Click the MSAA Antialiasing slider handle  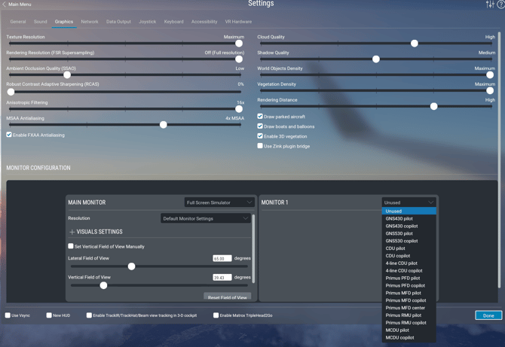pos(164,124)
